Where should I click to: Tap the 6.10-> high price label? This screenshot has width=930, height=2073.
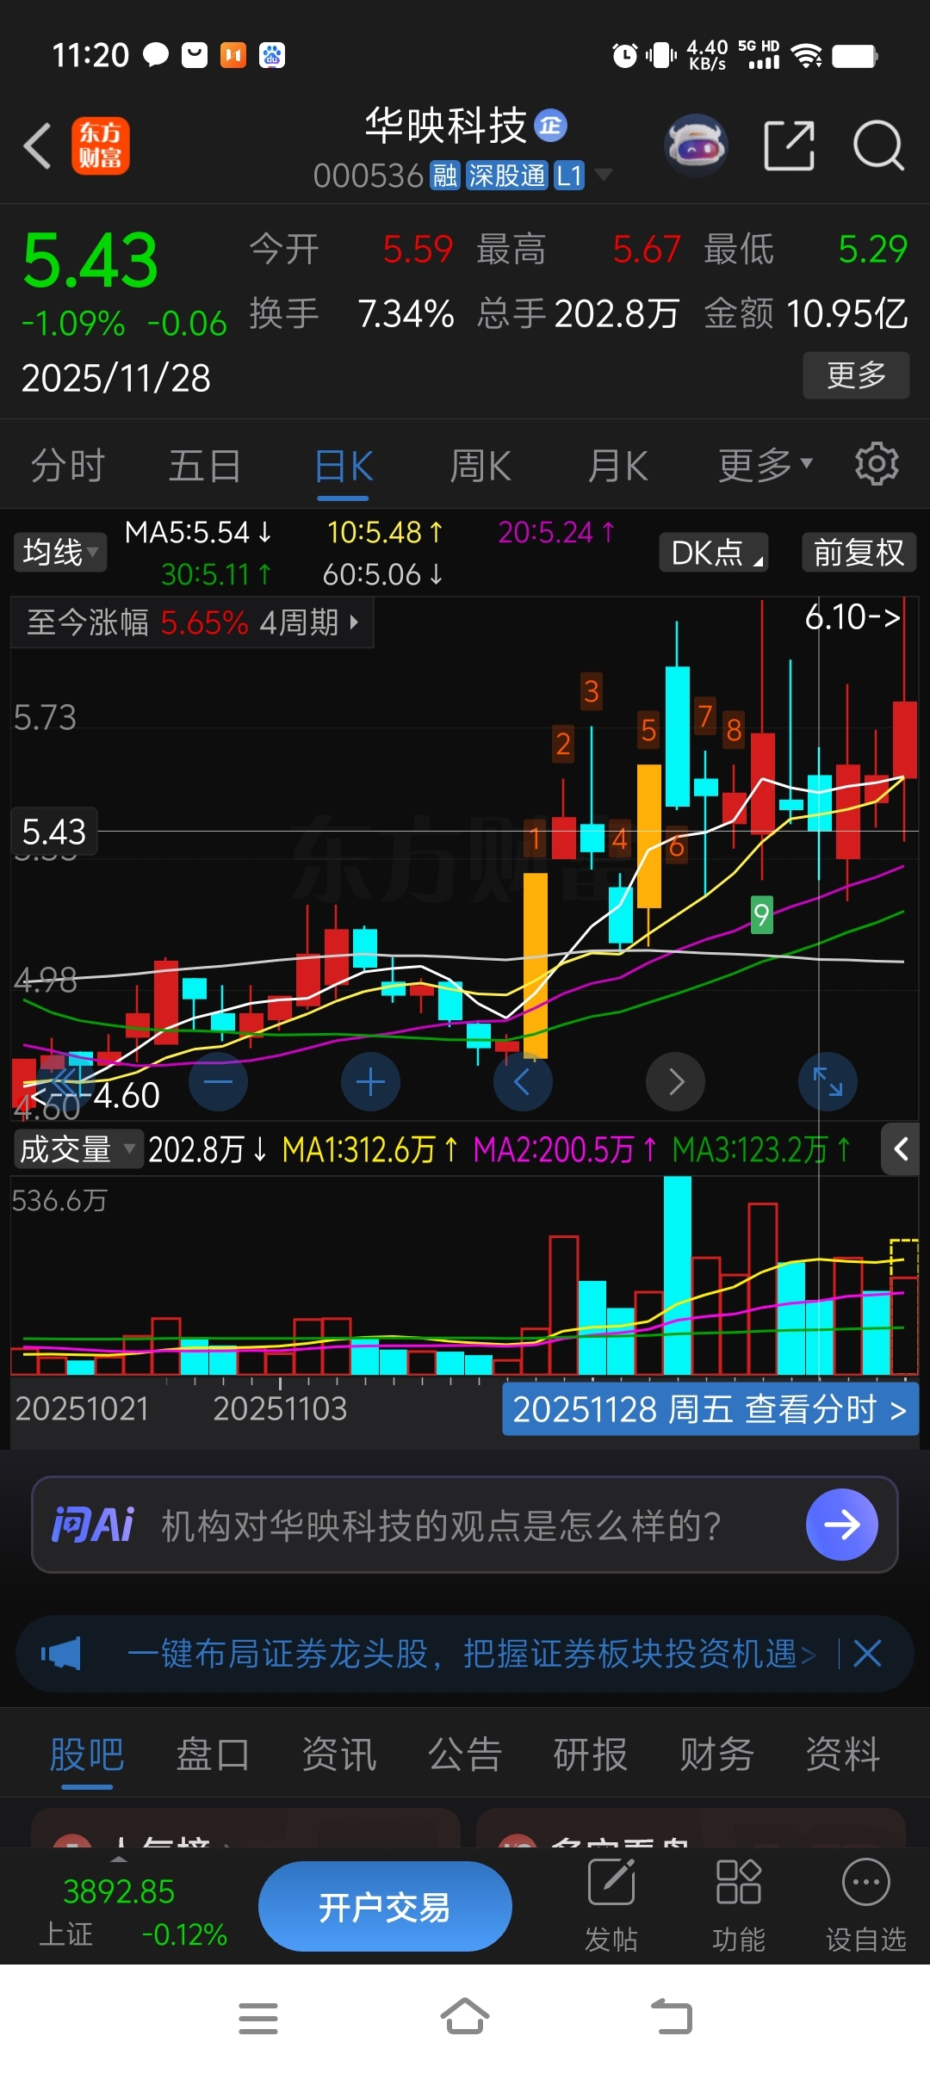pos(852,616)
